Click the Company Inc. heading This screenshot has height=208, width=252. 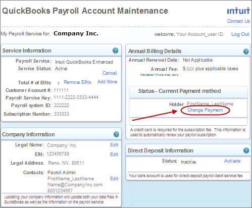pyautogui.click(x=76, y=33)
